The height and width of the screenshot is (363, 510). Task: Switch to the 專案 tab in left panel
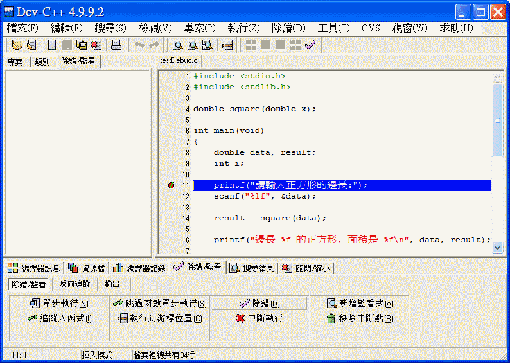tap(15, 62)
